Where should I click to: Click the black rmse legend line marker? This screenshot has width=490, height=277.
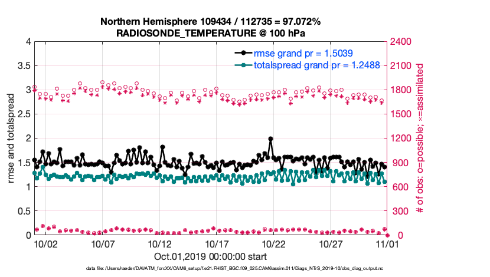click(242, 53)
